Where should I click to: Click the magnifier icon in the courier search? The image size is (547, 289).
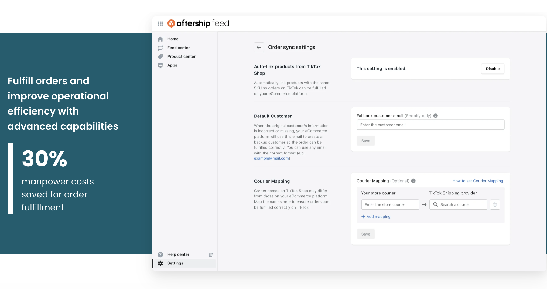coord(435,204)
